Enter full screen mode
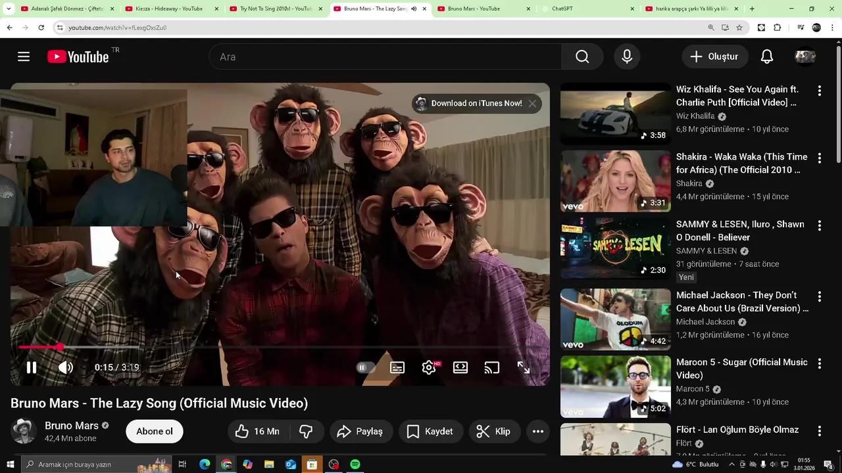Image resolution: width=842 pixels, height=473 pixels. pos(524,367)
